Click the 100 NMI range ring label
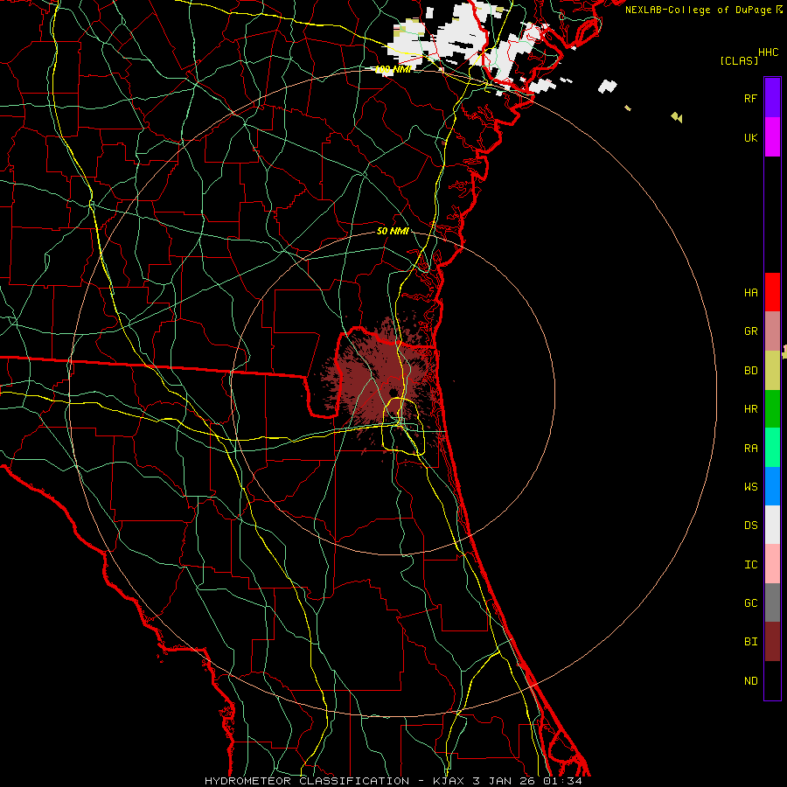Screen dimensions: 787x787 (393, 70)
